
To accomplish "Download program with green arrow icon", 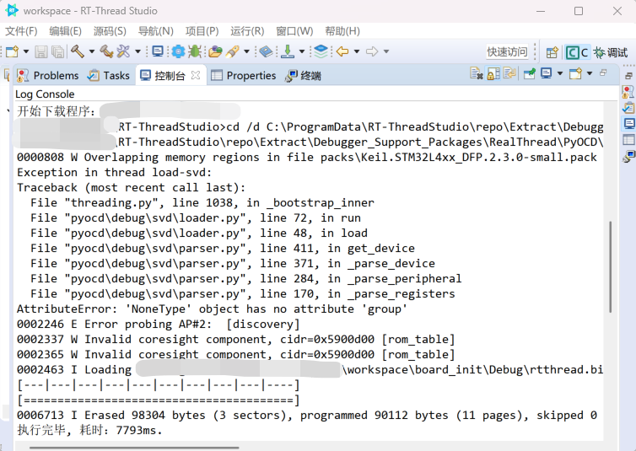I will point(288,51).
